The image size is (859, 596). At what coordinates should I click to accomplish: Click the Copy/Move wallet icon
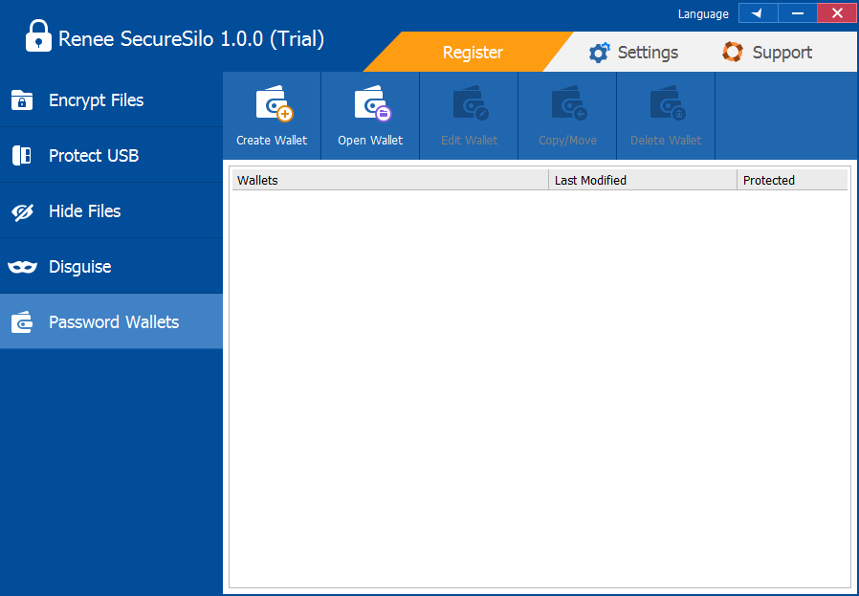click(568, 104)
